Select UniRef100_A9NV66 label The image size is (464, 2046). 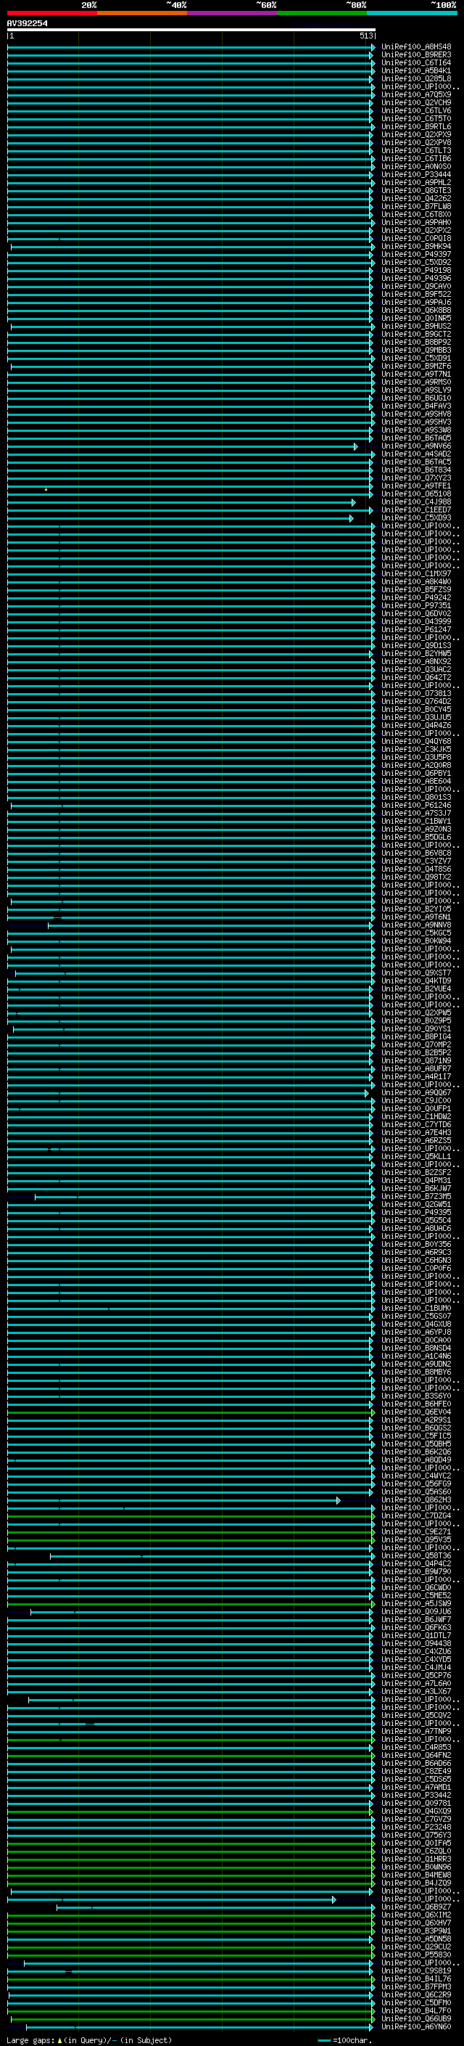pos(416,446)
